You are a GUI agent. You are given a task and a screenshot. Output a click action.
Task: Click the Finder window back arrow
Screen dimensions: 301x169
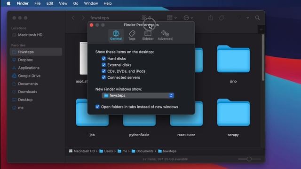[73, 18]
